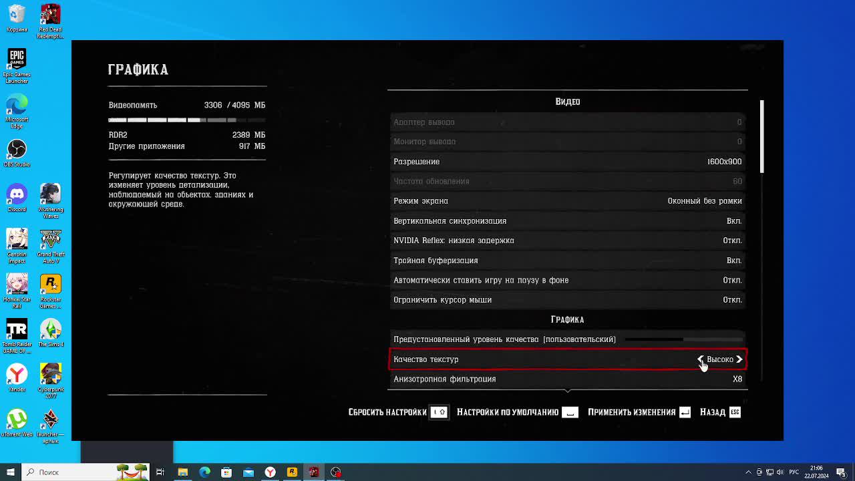Open the Recycle Bin desktop icon

17,19
